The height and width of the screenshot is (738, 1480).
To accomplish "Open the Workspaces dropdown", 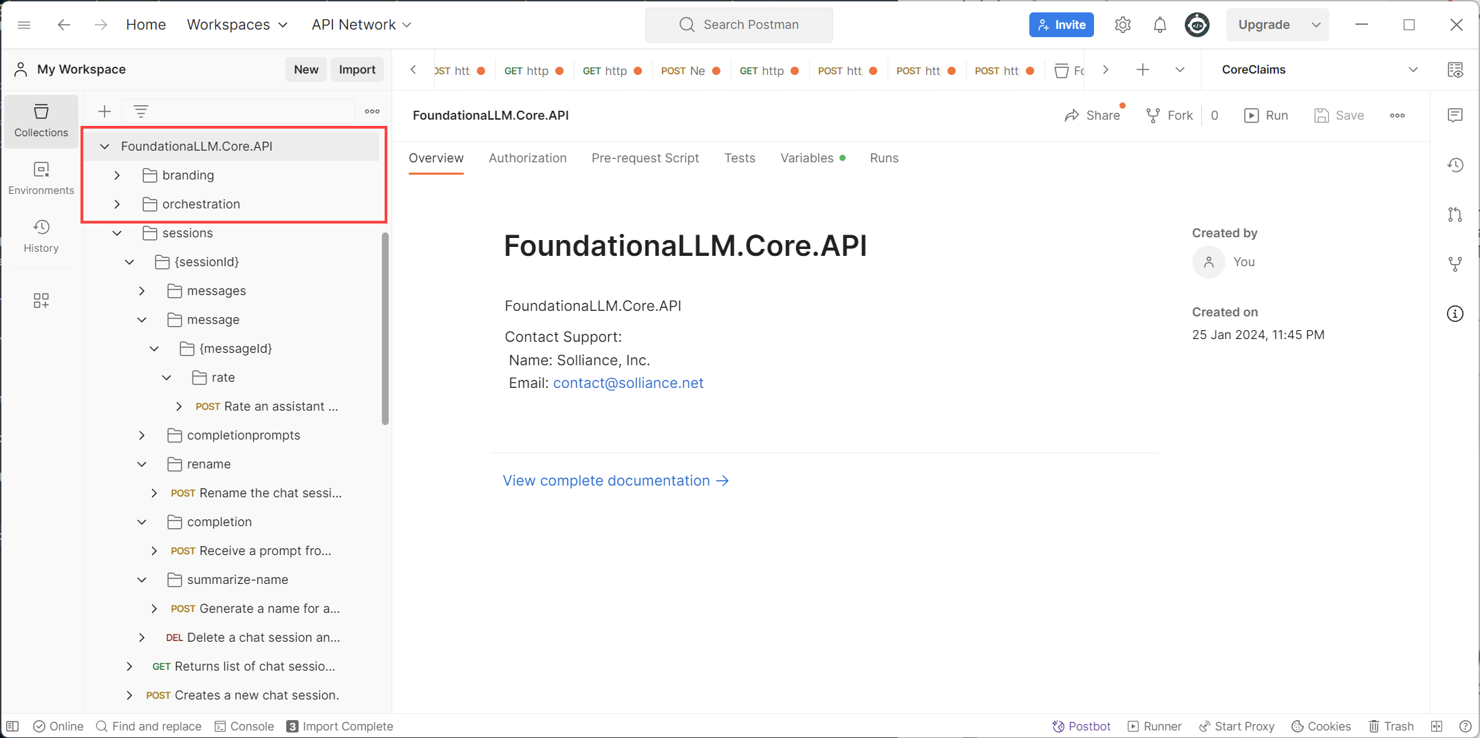I will [237, 25].
